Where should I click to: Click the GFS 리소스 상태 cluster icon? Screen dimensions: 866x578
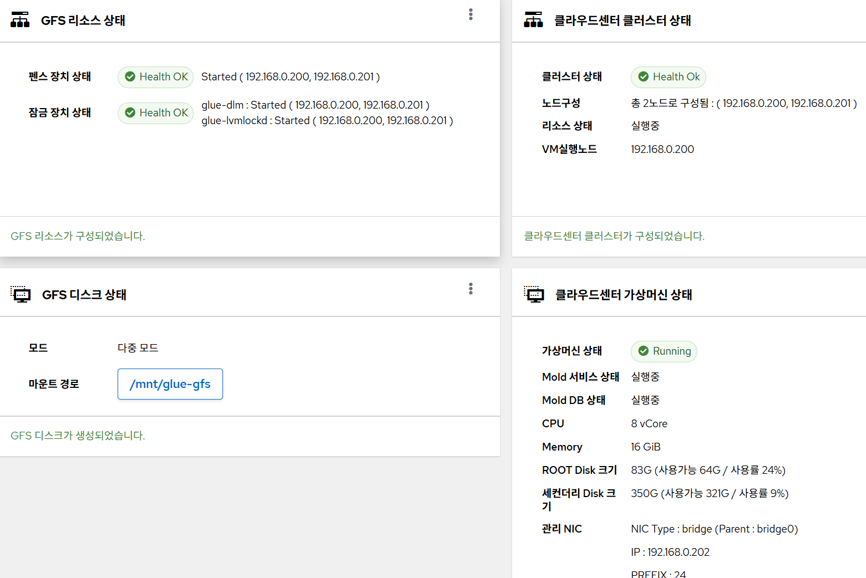coord(20,20)
